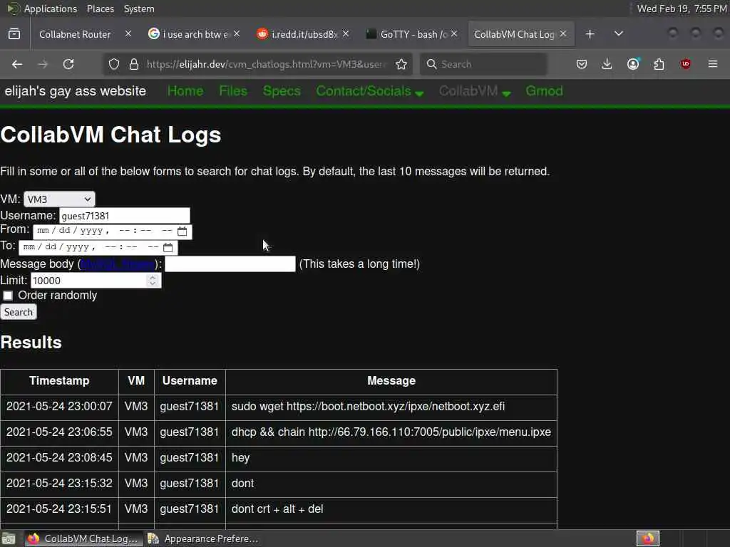This screenshot has width=730, height=547.
Task: Click timestamp 2021-05-24 23:08:45
Action: coord(59,458)
